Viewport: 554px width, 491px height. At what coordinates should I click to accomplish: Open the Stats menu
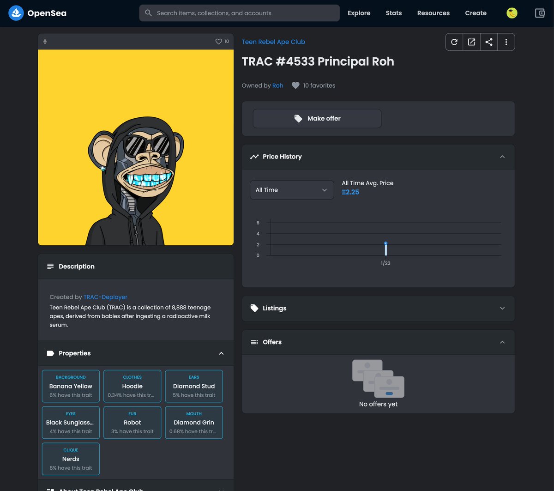tap(394, 13)
